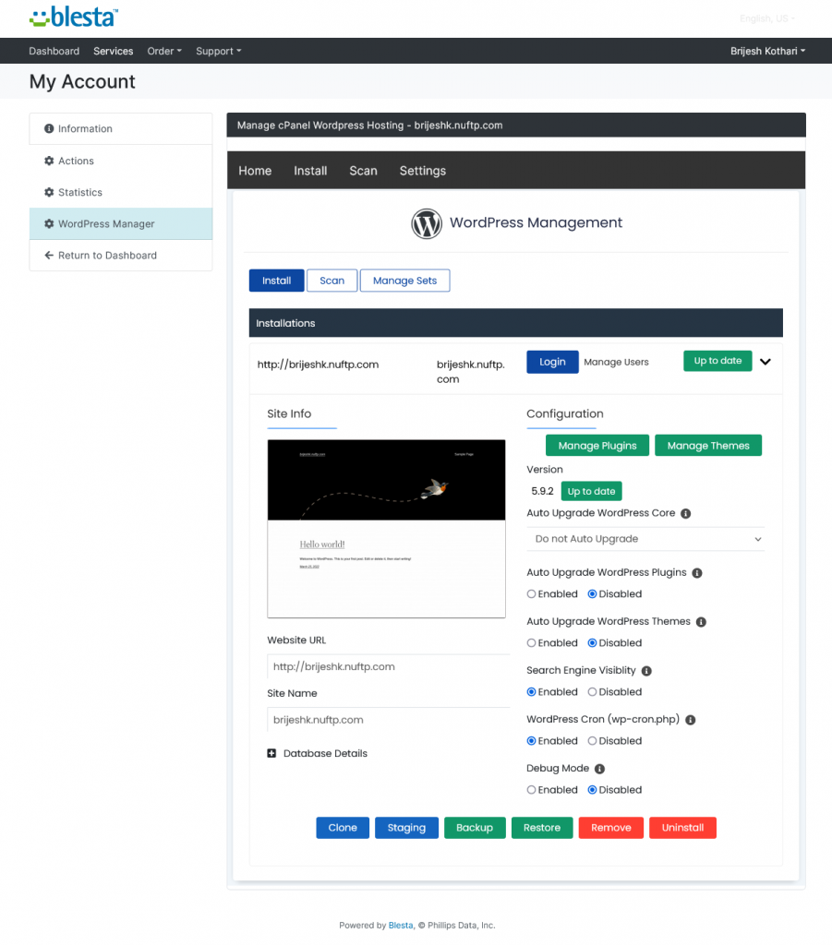Open the Order dropdown menu
This screenshot has width=832, height=945.
[x=164, y=52]
